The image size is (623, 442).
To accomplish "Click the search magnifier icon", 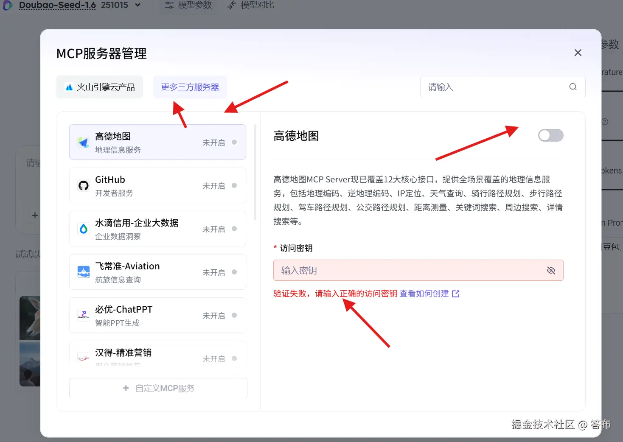I will pyautogui.click(x=573, y=87).
